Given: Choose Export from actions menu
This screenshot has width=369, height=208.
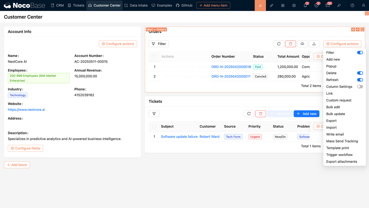Looking at the screenshot, I should [x=344, y=121].
